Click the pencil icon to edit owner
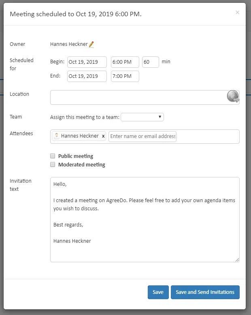The image size is (251, 315). coord(91,44)
